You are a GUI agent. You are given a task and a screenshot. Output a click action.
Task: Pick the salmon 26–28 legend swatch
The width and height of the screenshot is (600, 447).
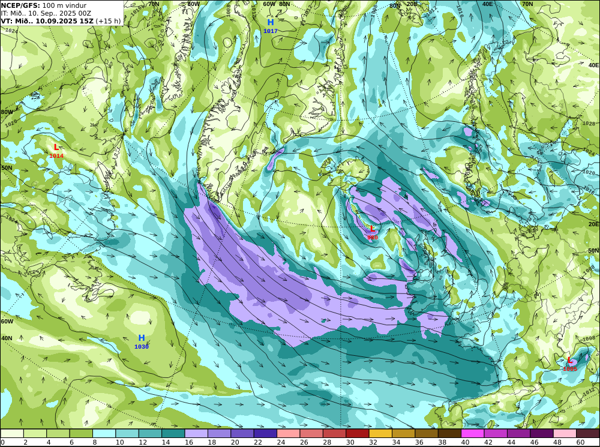[311, 433]
